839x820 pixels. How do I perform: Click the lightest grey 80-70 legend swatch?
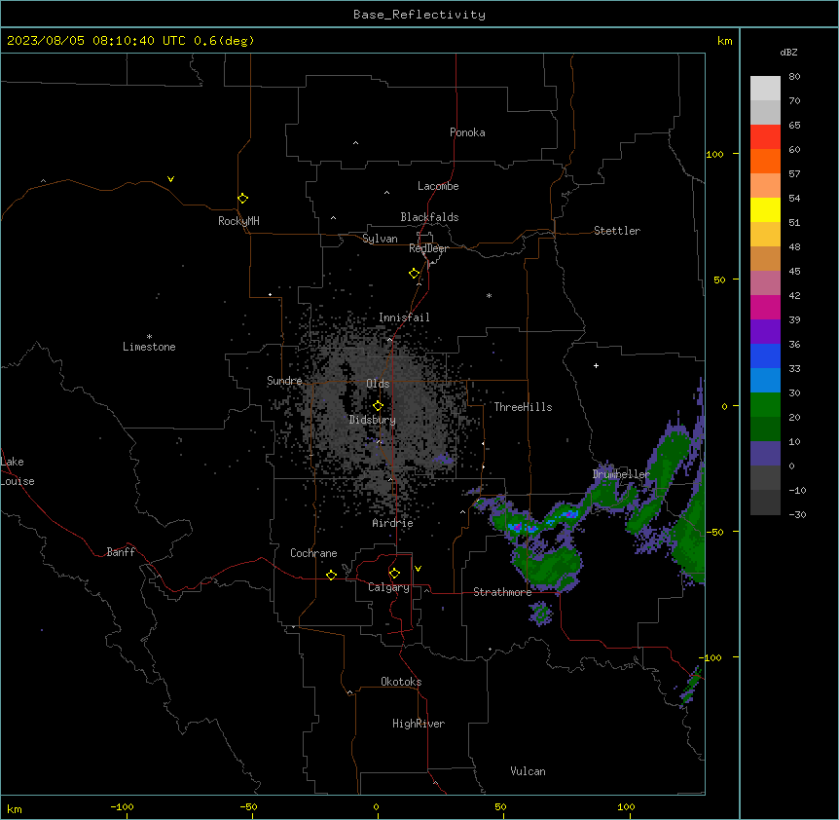(765, 89)
